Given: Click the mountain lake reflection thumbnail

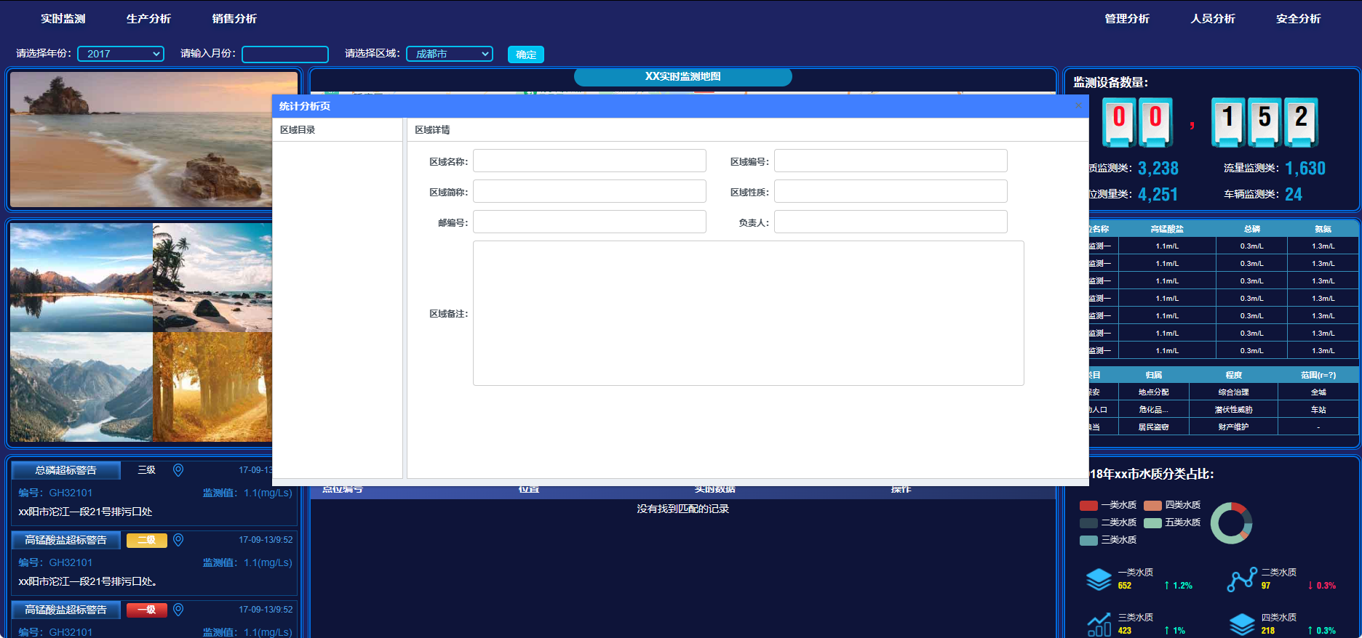Looking at the screenshot, I should pos(81,278).
